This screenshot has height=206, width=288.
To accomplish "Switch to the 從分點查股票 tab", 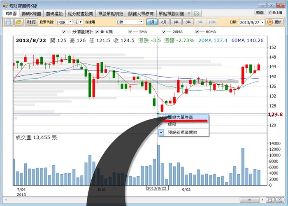I will pos(81,14).
